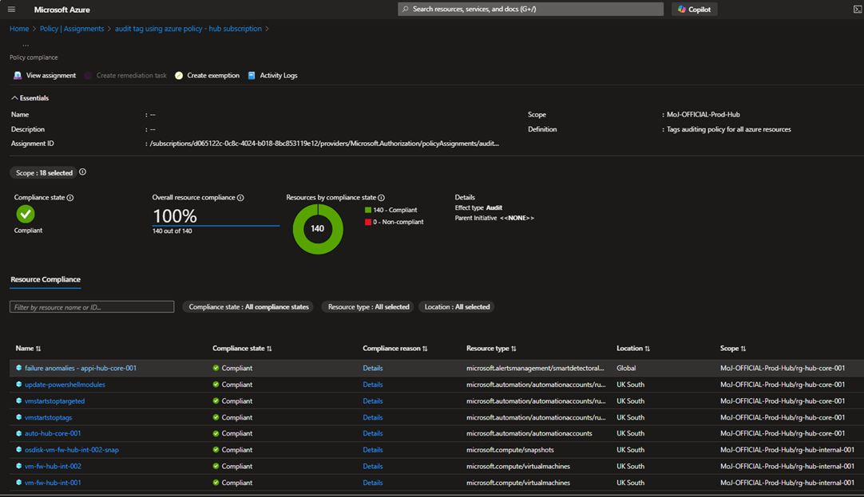The width and height of the screenshot is (864, 497).
Task: Click the ellipsis more options menu
Action: [26, 44]
